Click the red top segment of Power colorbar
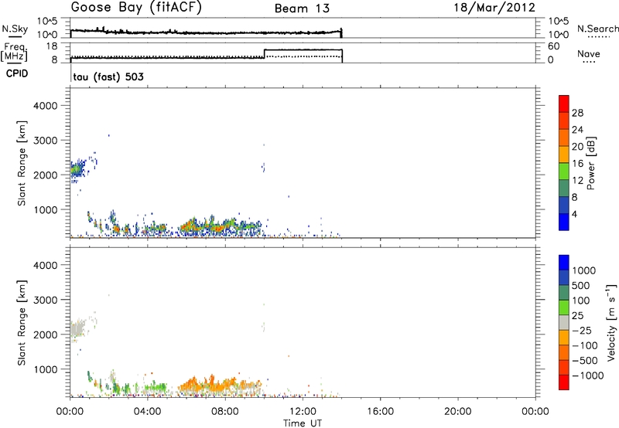 coord(564,104)
